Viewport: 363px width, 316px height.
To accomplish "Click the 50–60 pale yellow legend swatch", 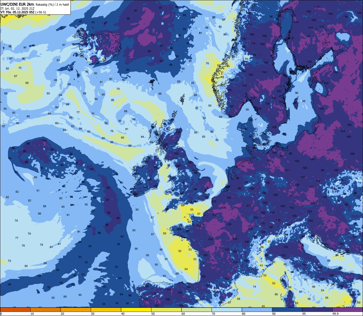I will [166, 309].
